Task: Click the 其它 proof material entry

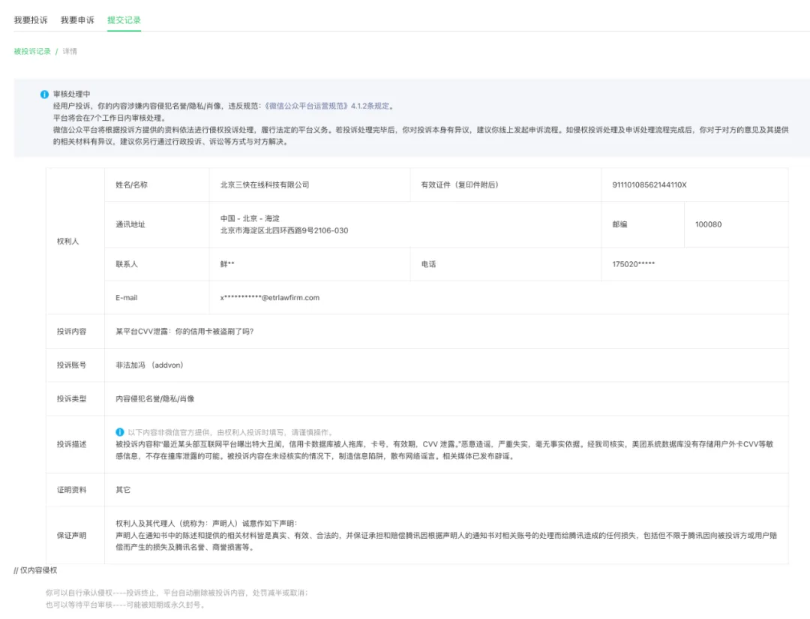Action: (123, 489)
